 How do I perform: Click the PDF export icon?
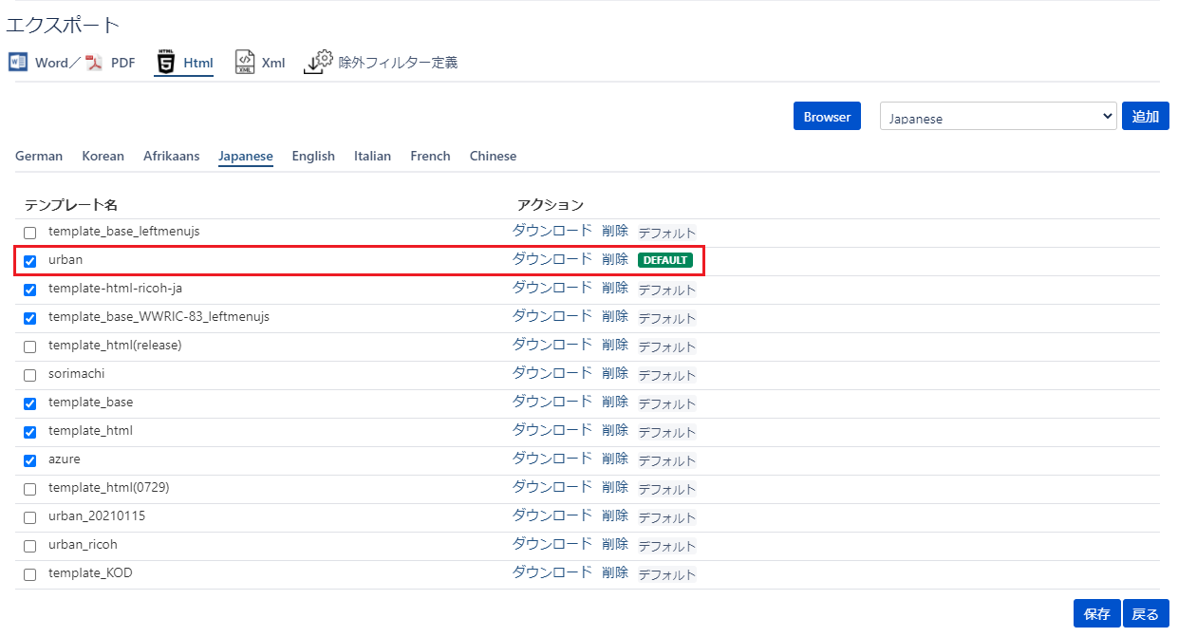pos(94,63)
